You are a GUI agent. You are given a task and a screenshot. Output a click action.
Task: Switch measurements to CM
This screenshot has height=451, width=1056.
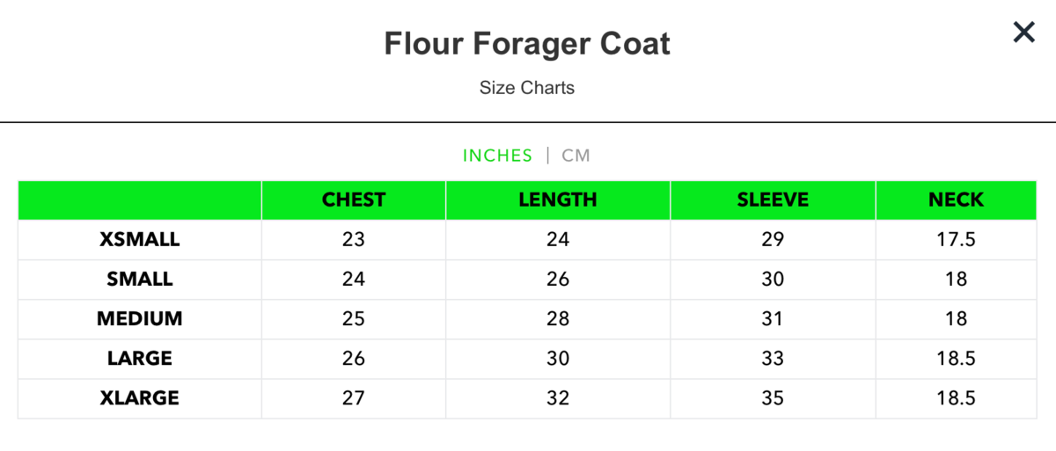click(x=576, y=156)
